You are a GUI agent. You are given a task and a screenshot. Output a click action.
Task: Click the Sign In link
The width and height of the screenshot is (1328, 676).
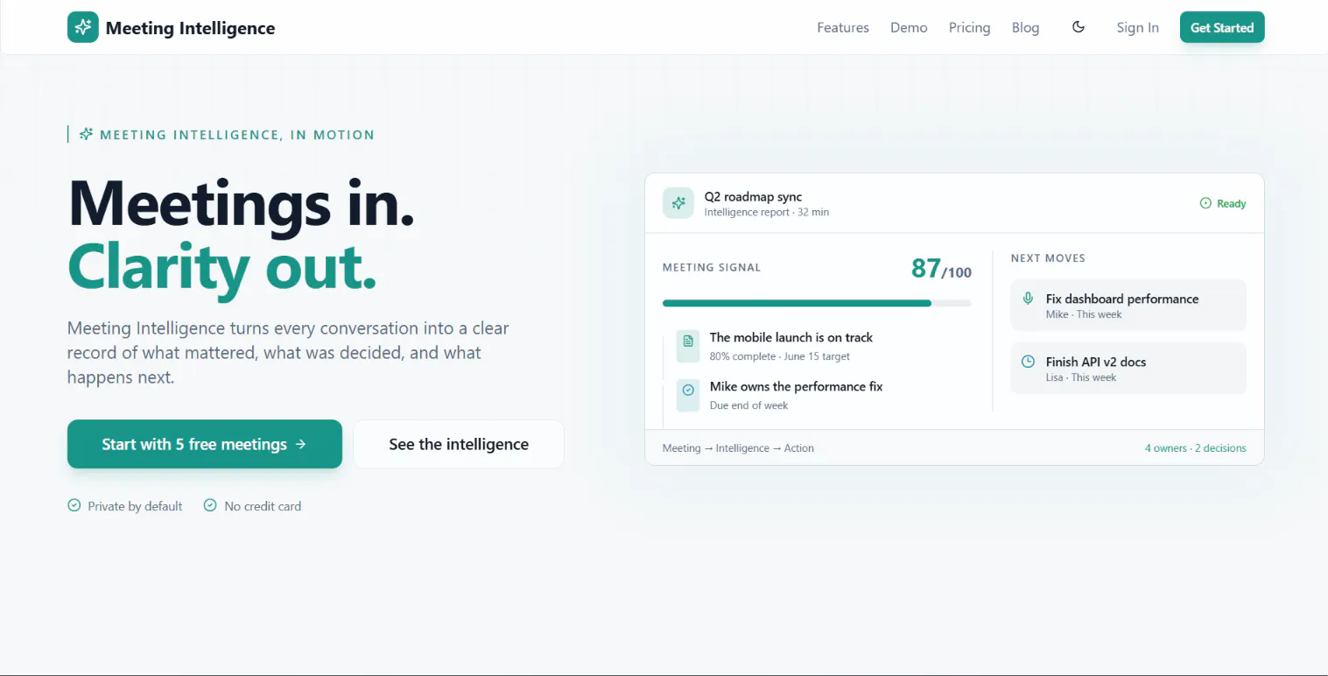[x=1137, y=27]
